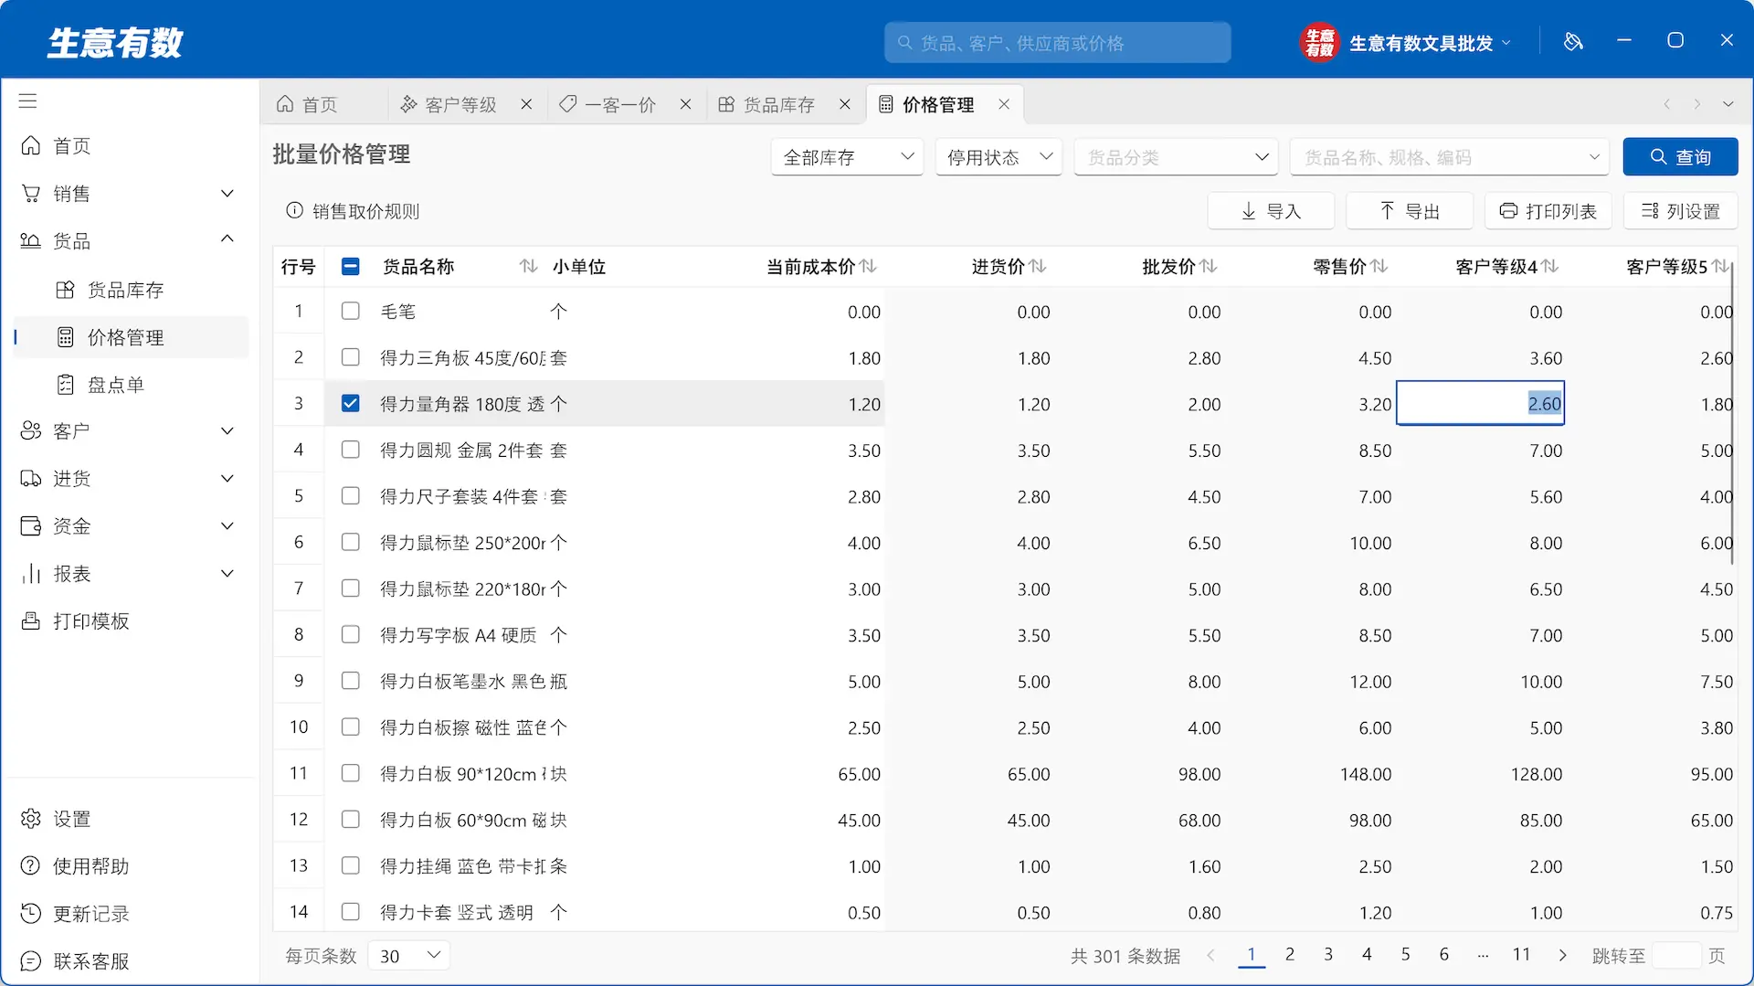Check the box for 得力尺子套装 row

tap(350, 496)
